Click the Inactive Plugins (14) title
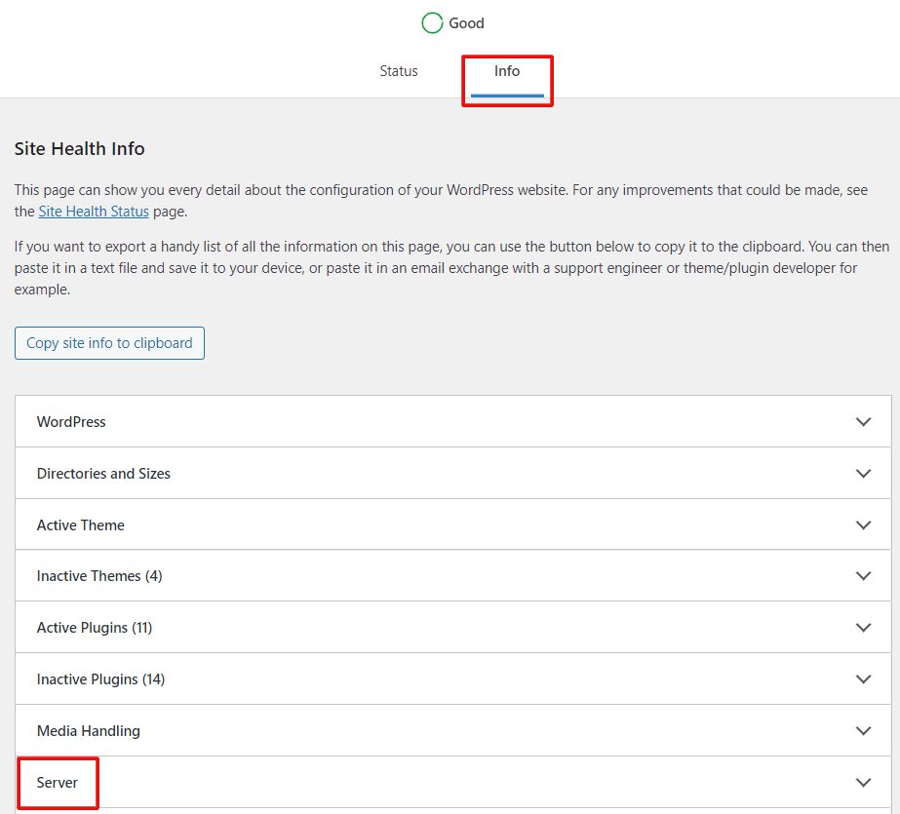900x814 pixels. 100,678
